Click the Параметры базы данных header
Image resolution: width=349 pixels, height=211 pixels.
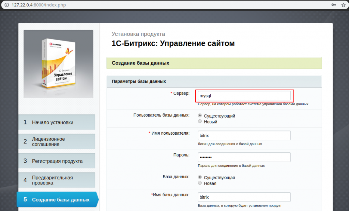coord(214,81)
